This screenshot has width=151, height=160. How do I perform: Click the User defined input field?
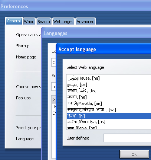(x=127, y=138)
